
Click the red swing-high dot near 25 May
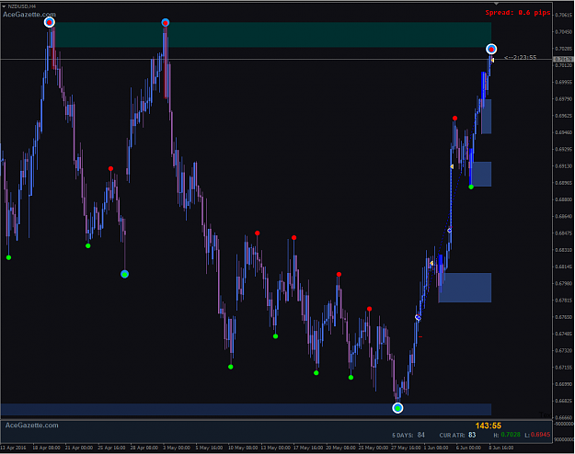(x=369, y=309)
